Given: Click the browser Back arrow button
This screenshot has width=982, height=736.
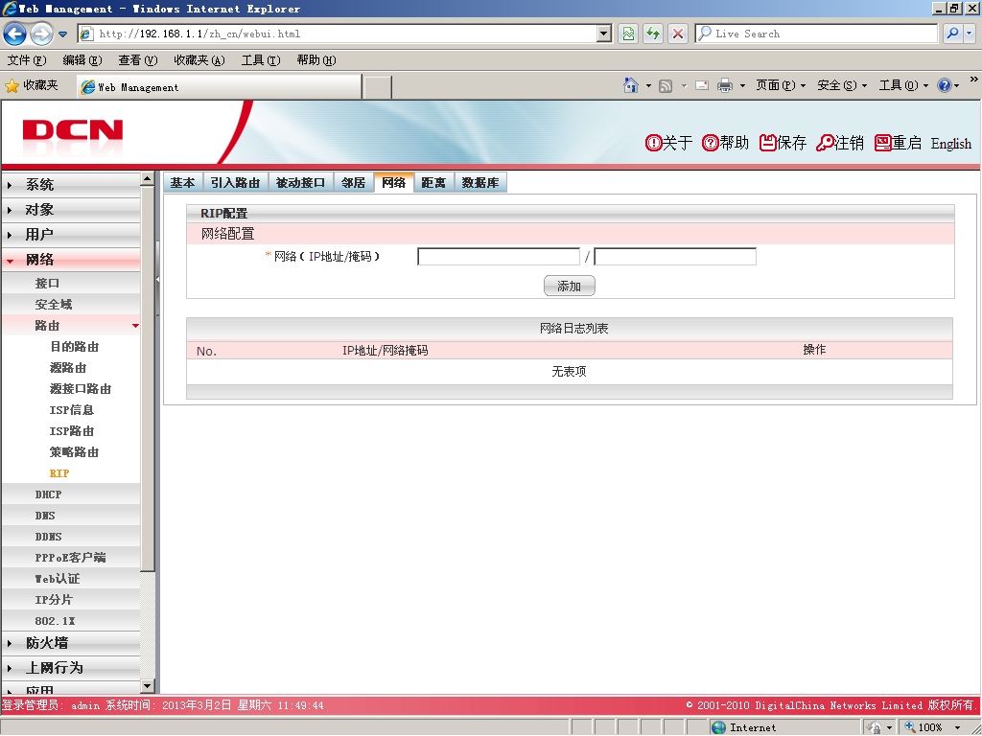Looking at the screenshot, I should tap(15, 34).
